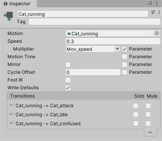
Task: Enable the Mirror checkbox
Action: coord(68,65)
